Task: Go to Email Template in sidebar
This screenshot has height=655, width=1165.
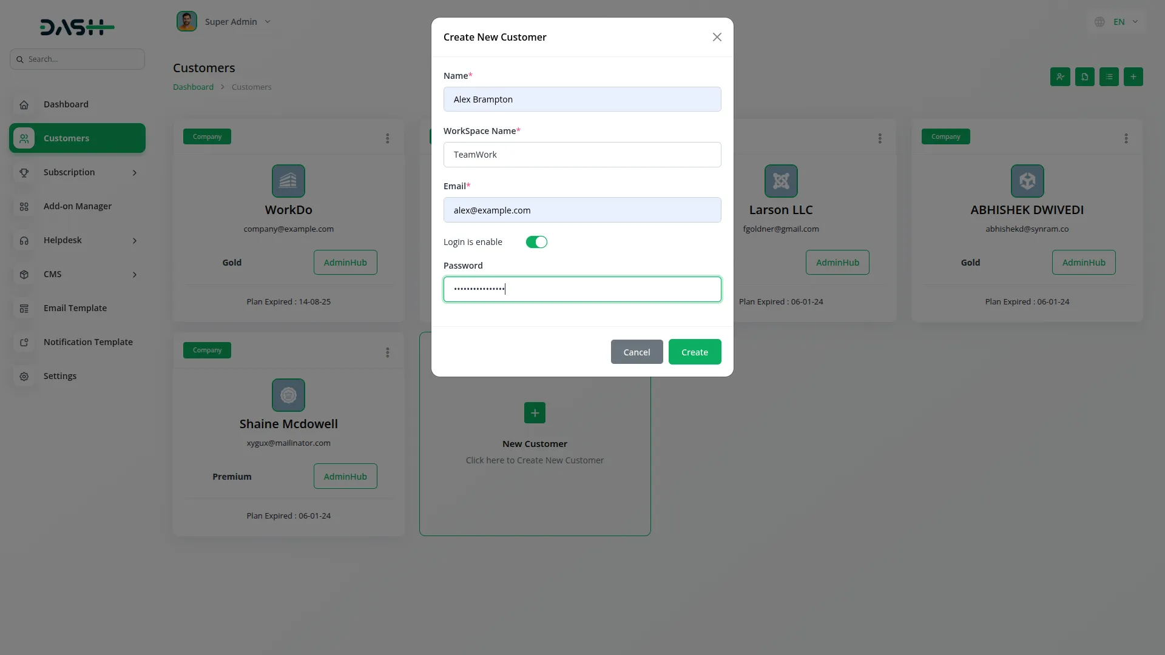Action: [x=75, y=308]
